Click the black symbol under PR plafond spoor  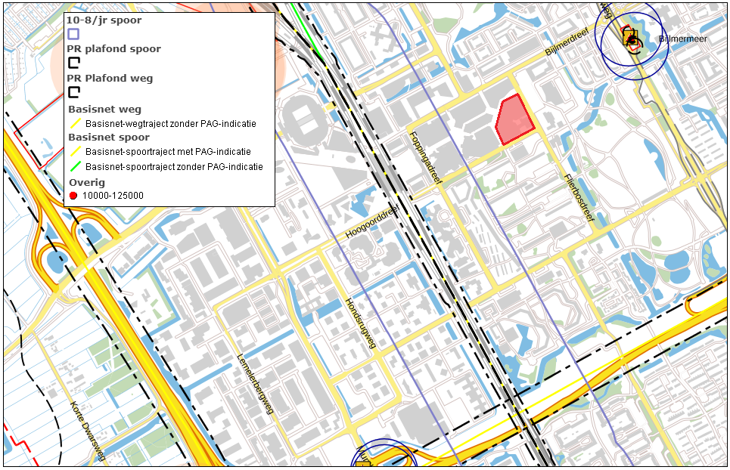coord(73,63)
